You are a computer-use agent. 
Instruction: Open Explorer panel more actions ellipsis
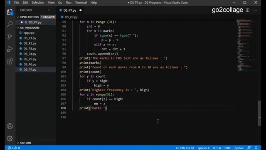point(50,10)
